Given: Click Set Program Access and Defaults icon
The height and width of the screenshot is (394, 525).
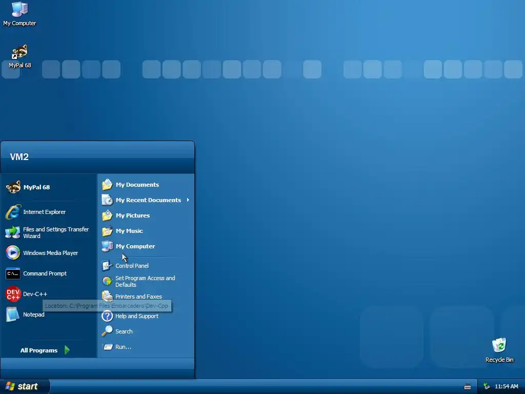Looking at the screenshot, I should tap(107, 281).
